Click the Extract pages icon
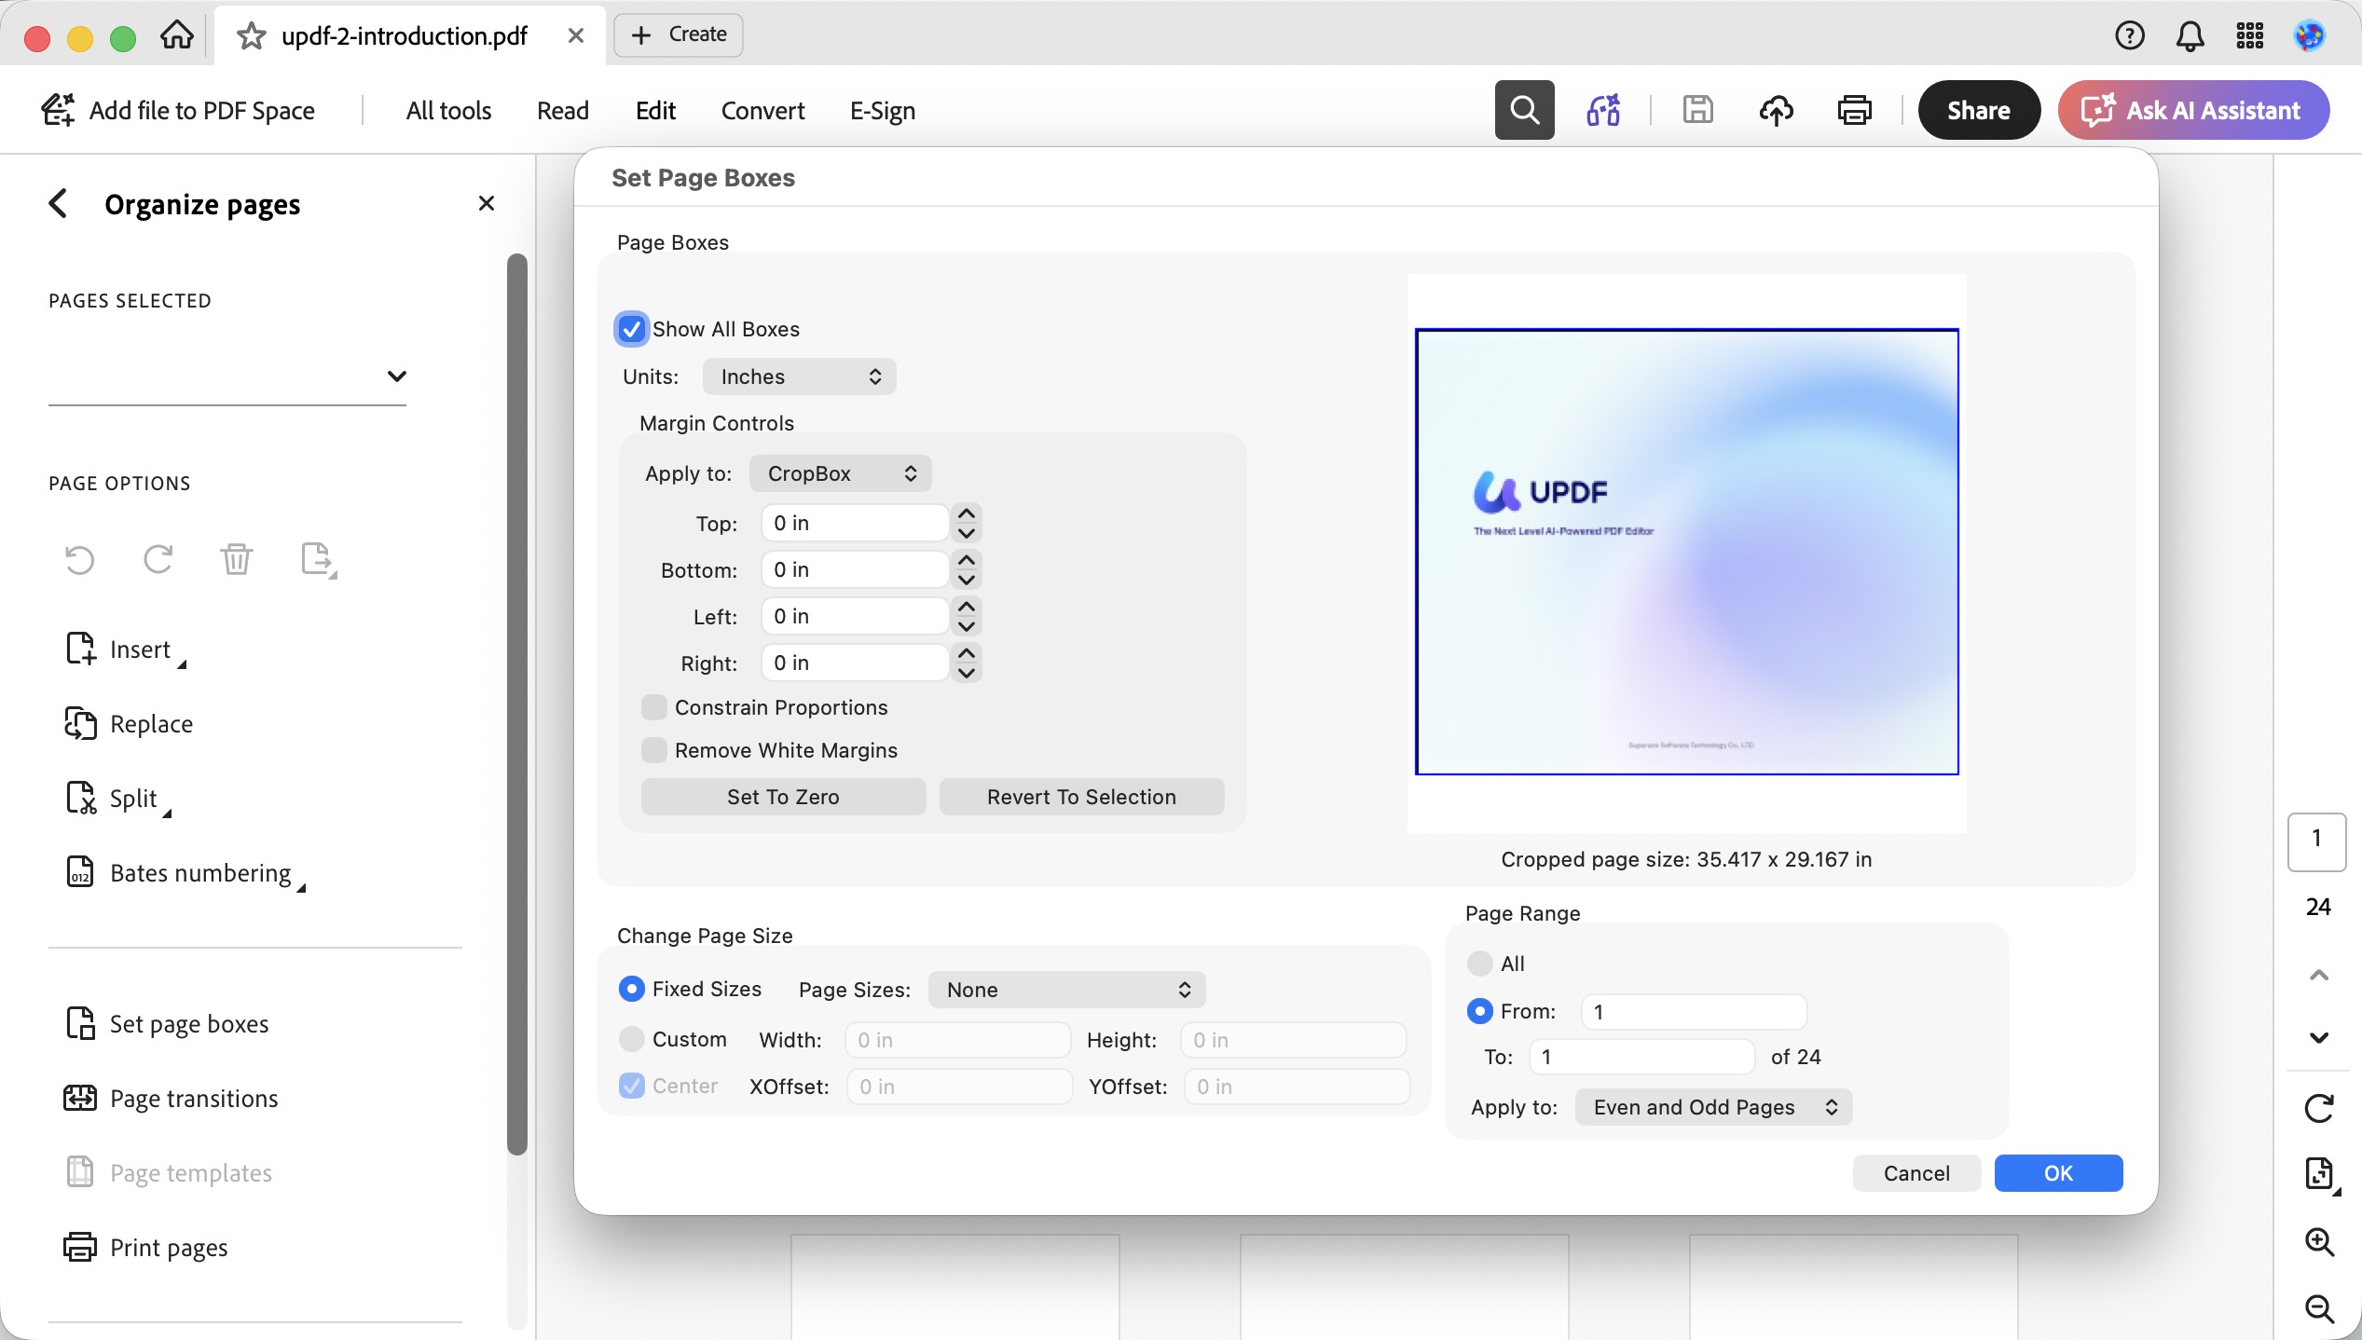This screenshot has width=2362, height=1340. 318,559
